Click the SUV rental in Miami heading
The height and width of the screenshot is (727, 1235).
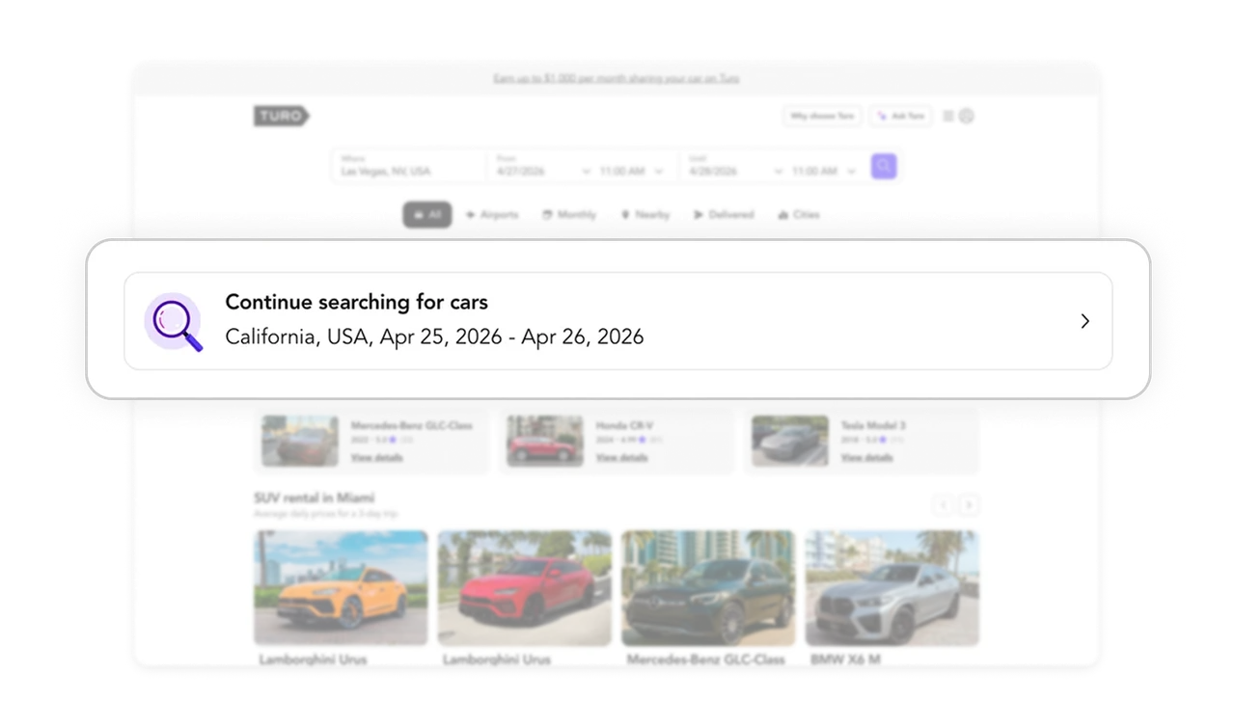[x=315, y=498]
